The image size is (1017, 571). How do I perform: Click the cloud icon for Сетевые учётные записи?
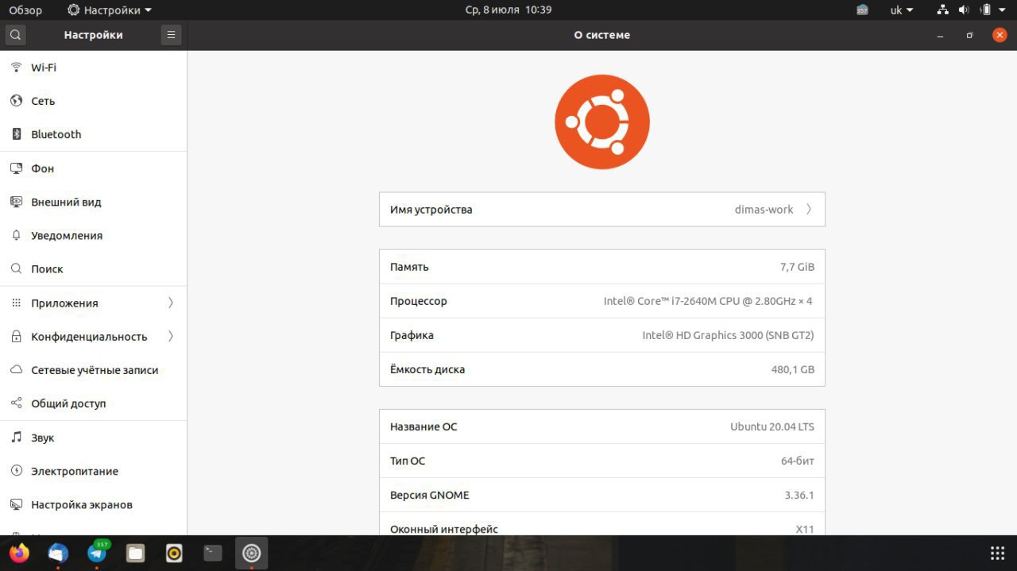[16, 370]
